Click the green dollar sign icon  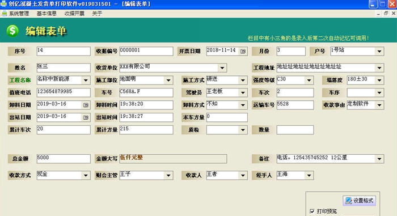click(12, 31)
